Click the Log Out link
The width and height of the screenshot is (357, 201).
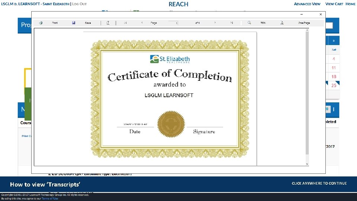(79, 4)
